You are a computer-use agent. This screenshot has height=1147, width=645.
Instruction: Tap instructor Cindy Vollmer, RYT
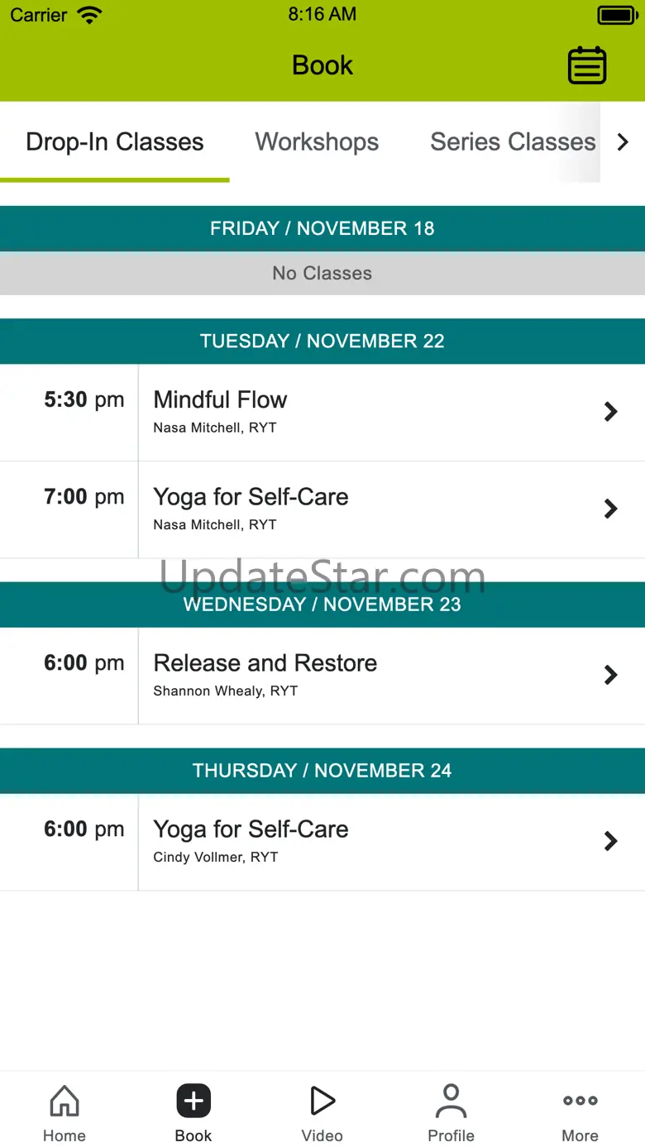click(216, 858)
